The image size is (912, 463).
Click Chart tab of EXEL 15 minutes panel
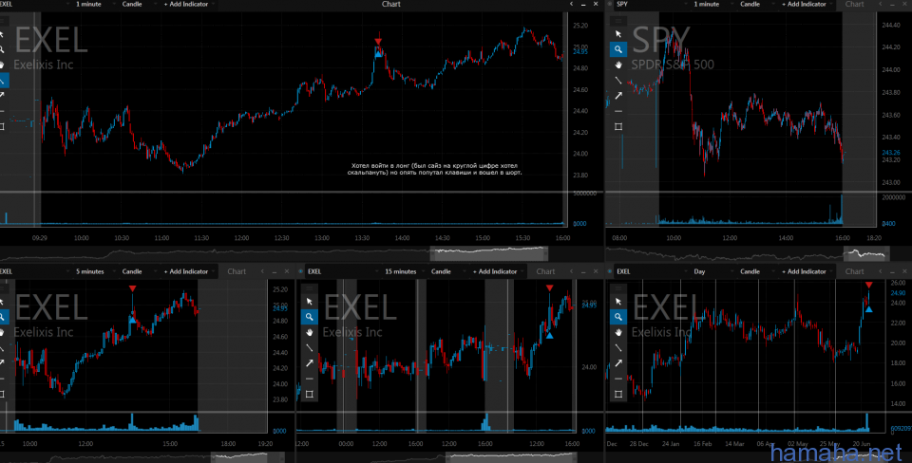click(545, 271)
